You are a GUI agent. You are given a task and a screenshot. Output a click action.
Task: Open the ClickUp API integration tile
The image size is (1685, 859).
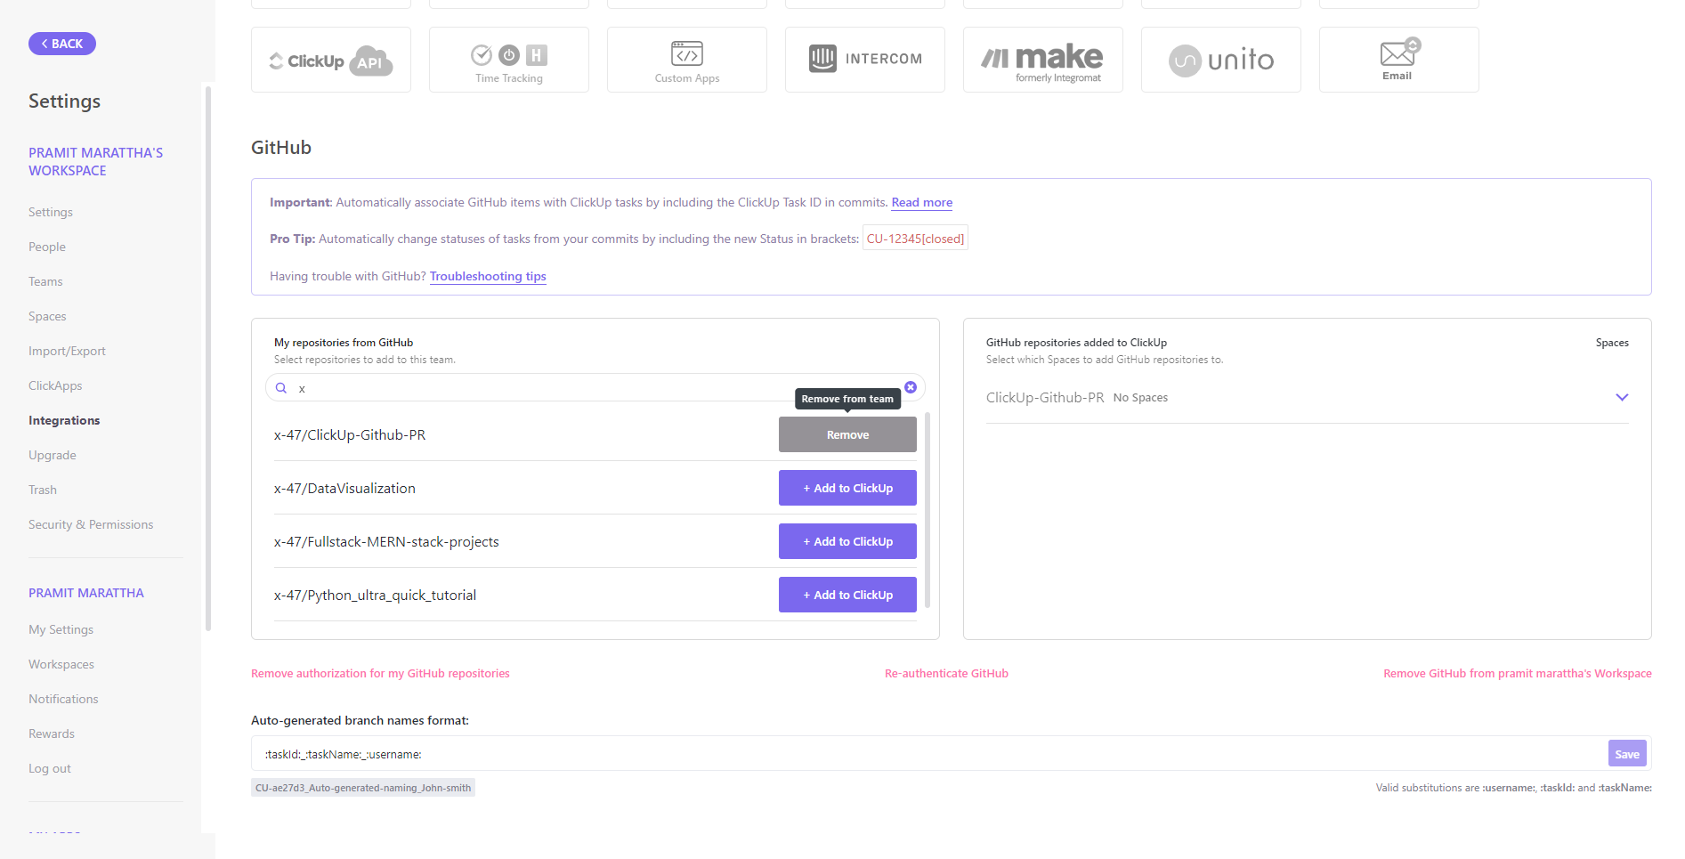330,61
